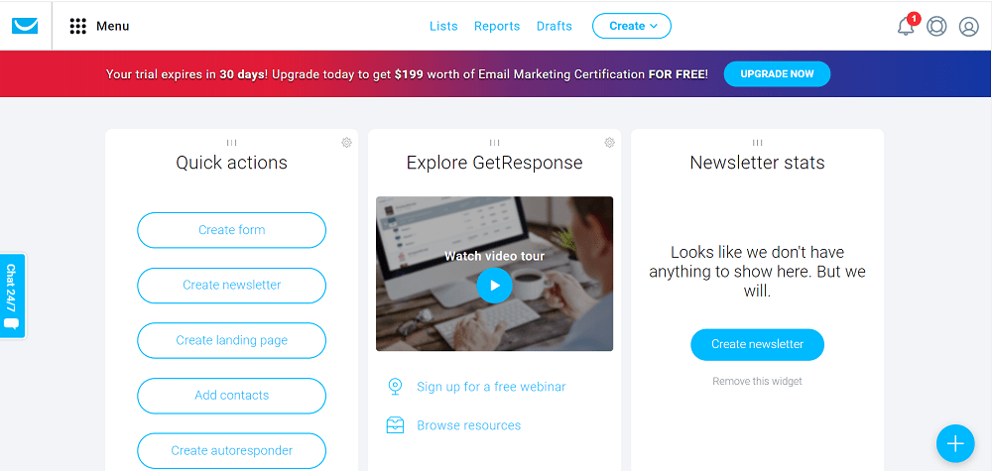Open the help lifebuoy icon
This screenshot has height=471, width=992.
pyautogui.click(x=936, y=26)
